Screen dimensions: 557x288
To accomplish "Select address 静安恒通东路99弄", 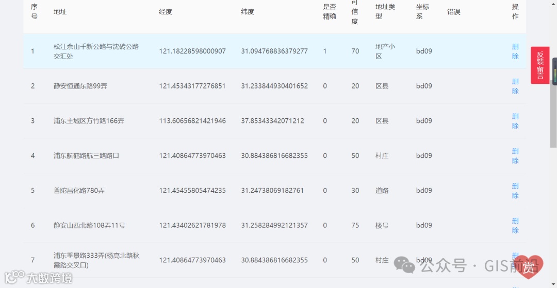I will pyautogui.click(x=80, y=86).
